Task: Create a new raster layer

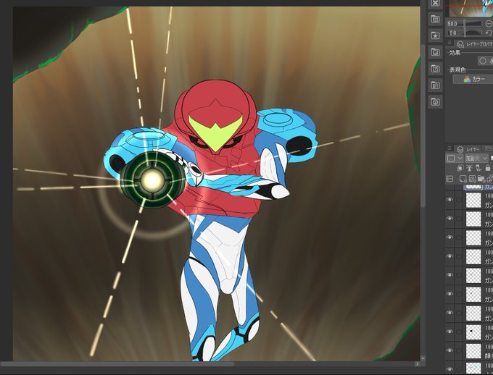Action: coord(463,179)
